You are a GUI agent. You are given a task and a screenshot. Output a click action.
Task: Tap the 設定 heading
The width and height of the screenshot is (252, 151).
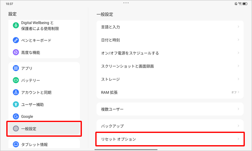[x=12, y=14]
